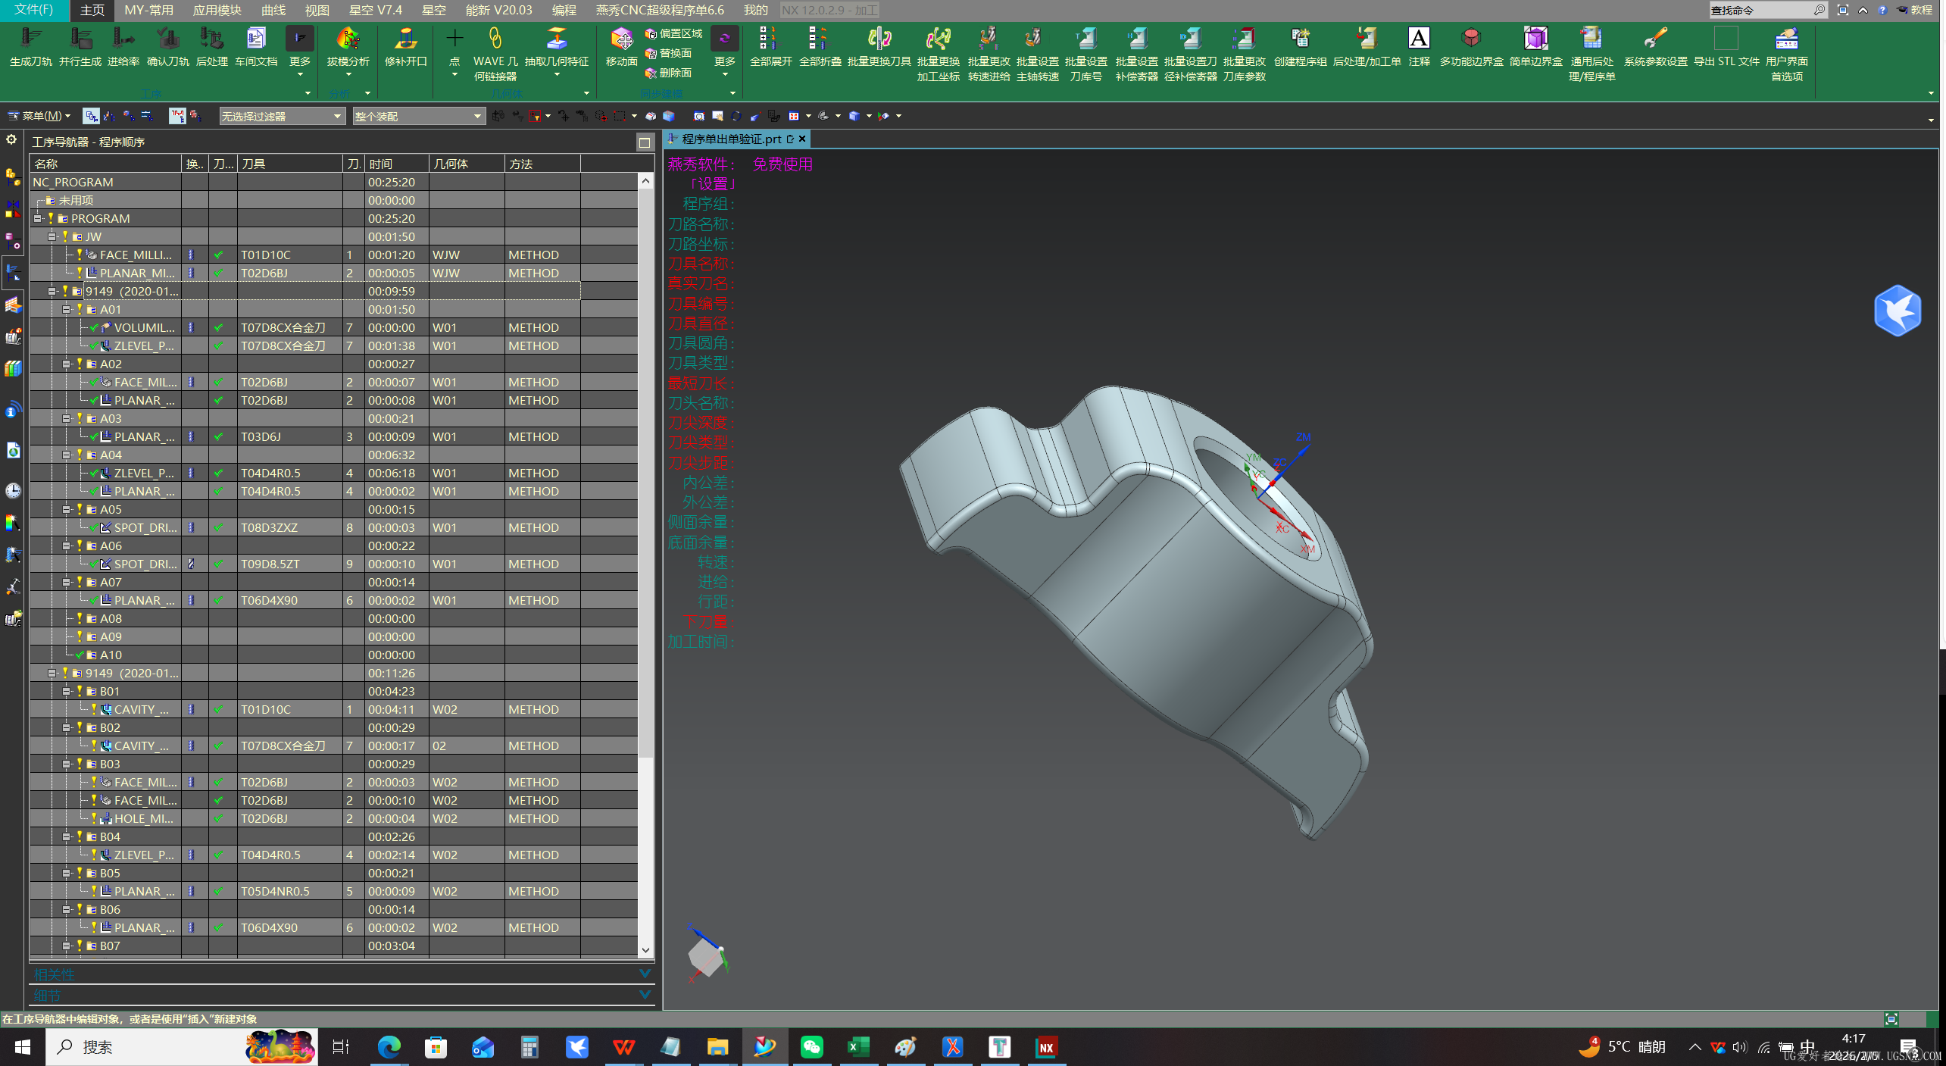
Task: Select the 移动面 move face tool
Action: pyautogui.click(x=621, y=39)
